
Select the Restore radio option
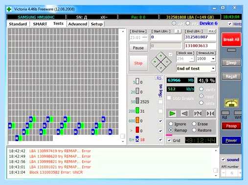coord(194,130)
